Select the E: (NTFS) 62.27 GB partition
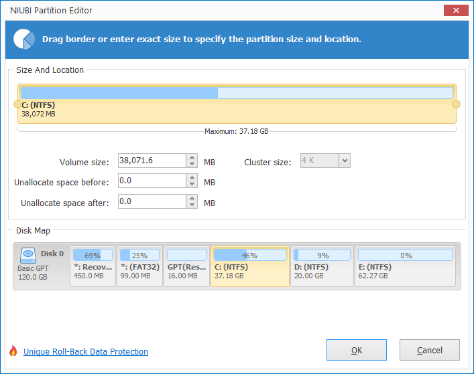The height and width of the screenshot is (374, 474). pyautogui.click(x=406, y=266)
